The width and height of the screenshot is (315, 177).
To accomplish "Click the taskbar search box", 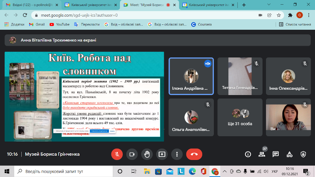I will point(63,171).
